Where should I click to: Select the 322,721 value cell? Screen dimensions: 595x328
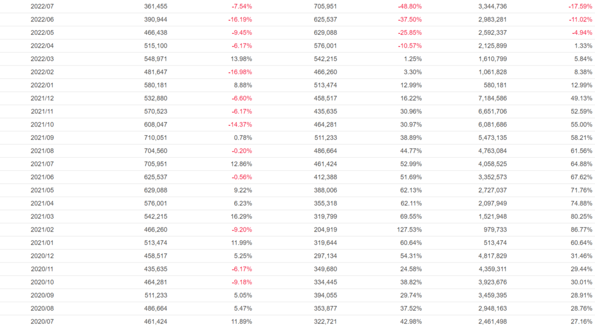tap(325, 321)
